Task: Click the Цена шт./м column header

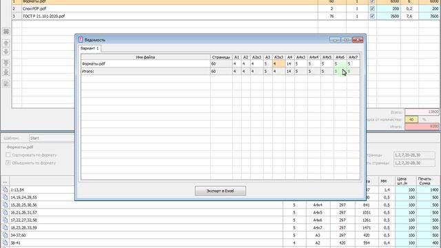Action: coord(406,181)
